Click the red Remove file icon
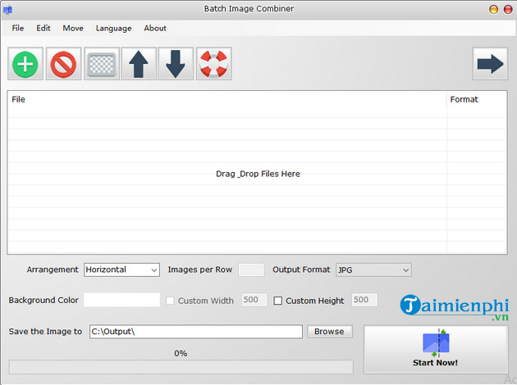This screenshot has width=517, height=385. (64, 64)
